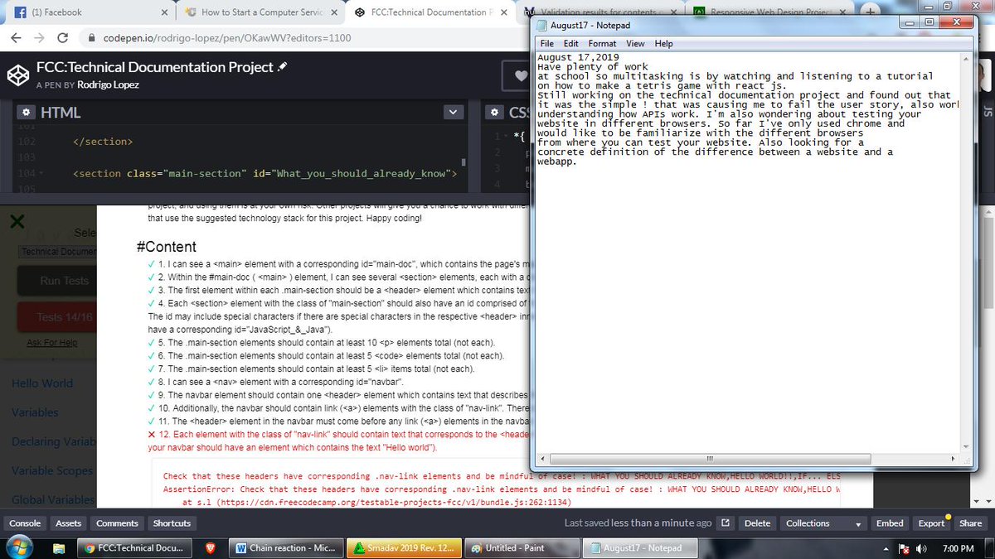The width and height of the screenshot is (995, 559).
Task: Switch to Validation results tab
Action: pos(601,12)
